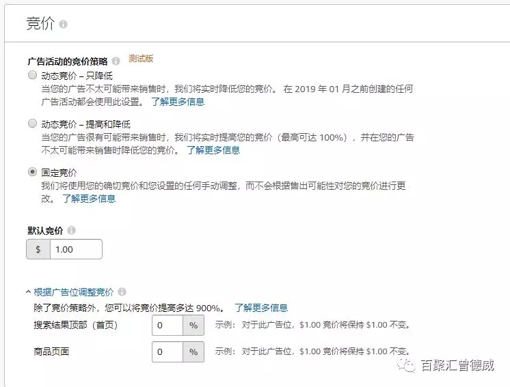This screenshot has width=510, height=387.
Task: Click info icon next to 默认竞价
Action: point(72,230)
